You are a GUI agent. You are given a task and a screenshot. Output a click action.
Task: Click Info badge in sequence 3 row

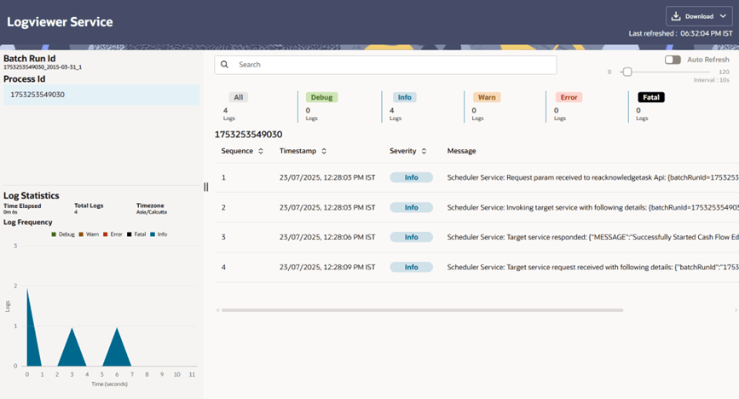coord(411,237)
